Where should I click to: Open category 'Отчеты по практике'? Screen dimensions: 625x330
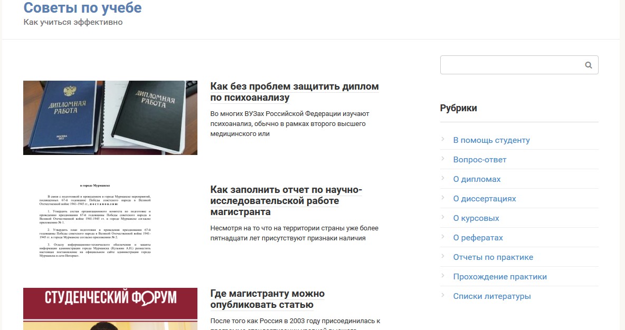point(493,257)
